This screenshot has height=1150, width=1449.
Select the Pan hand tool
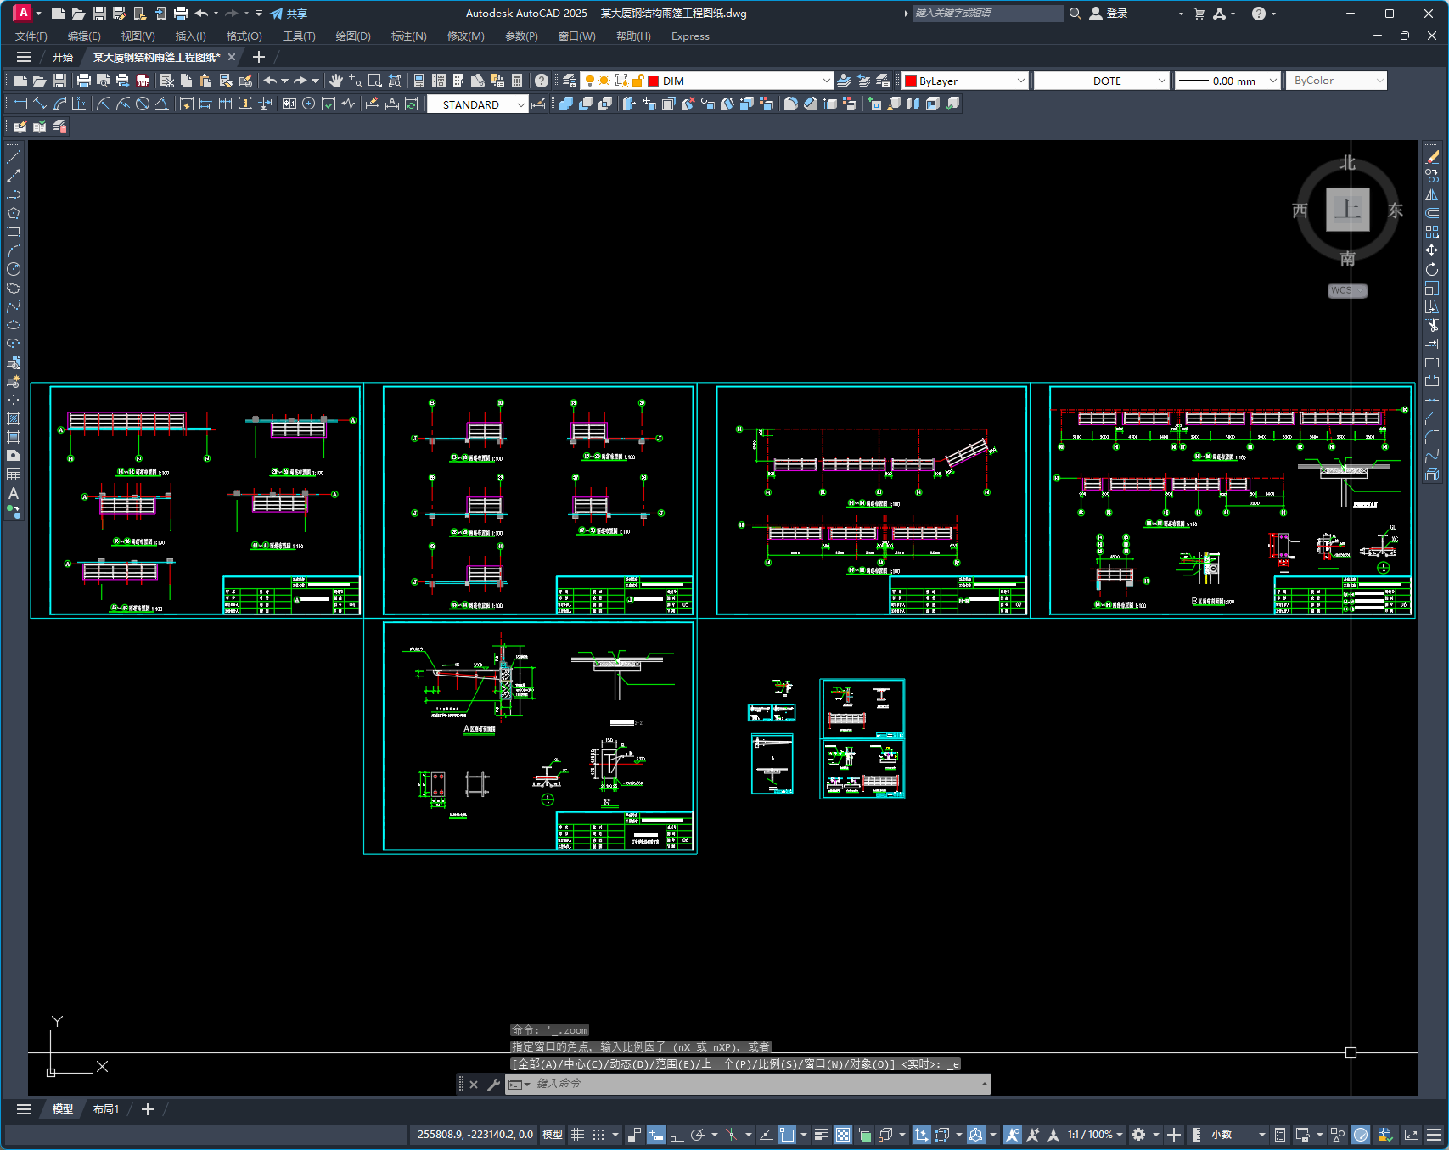point(336,81)
